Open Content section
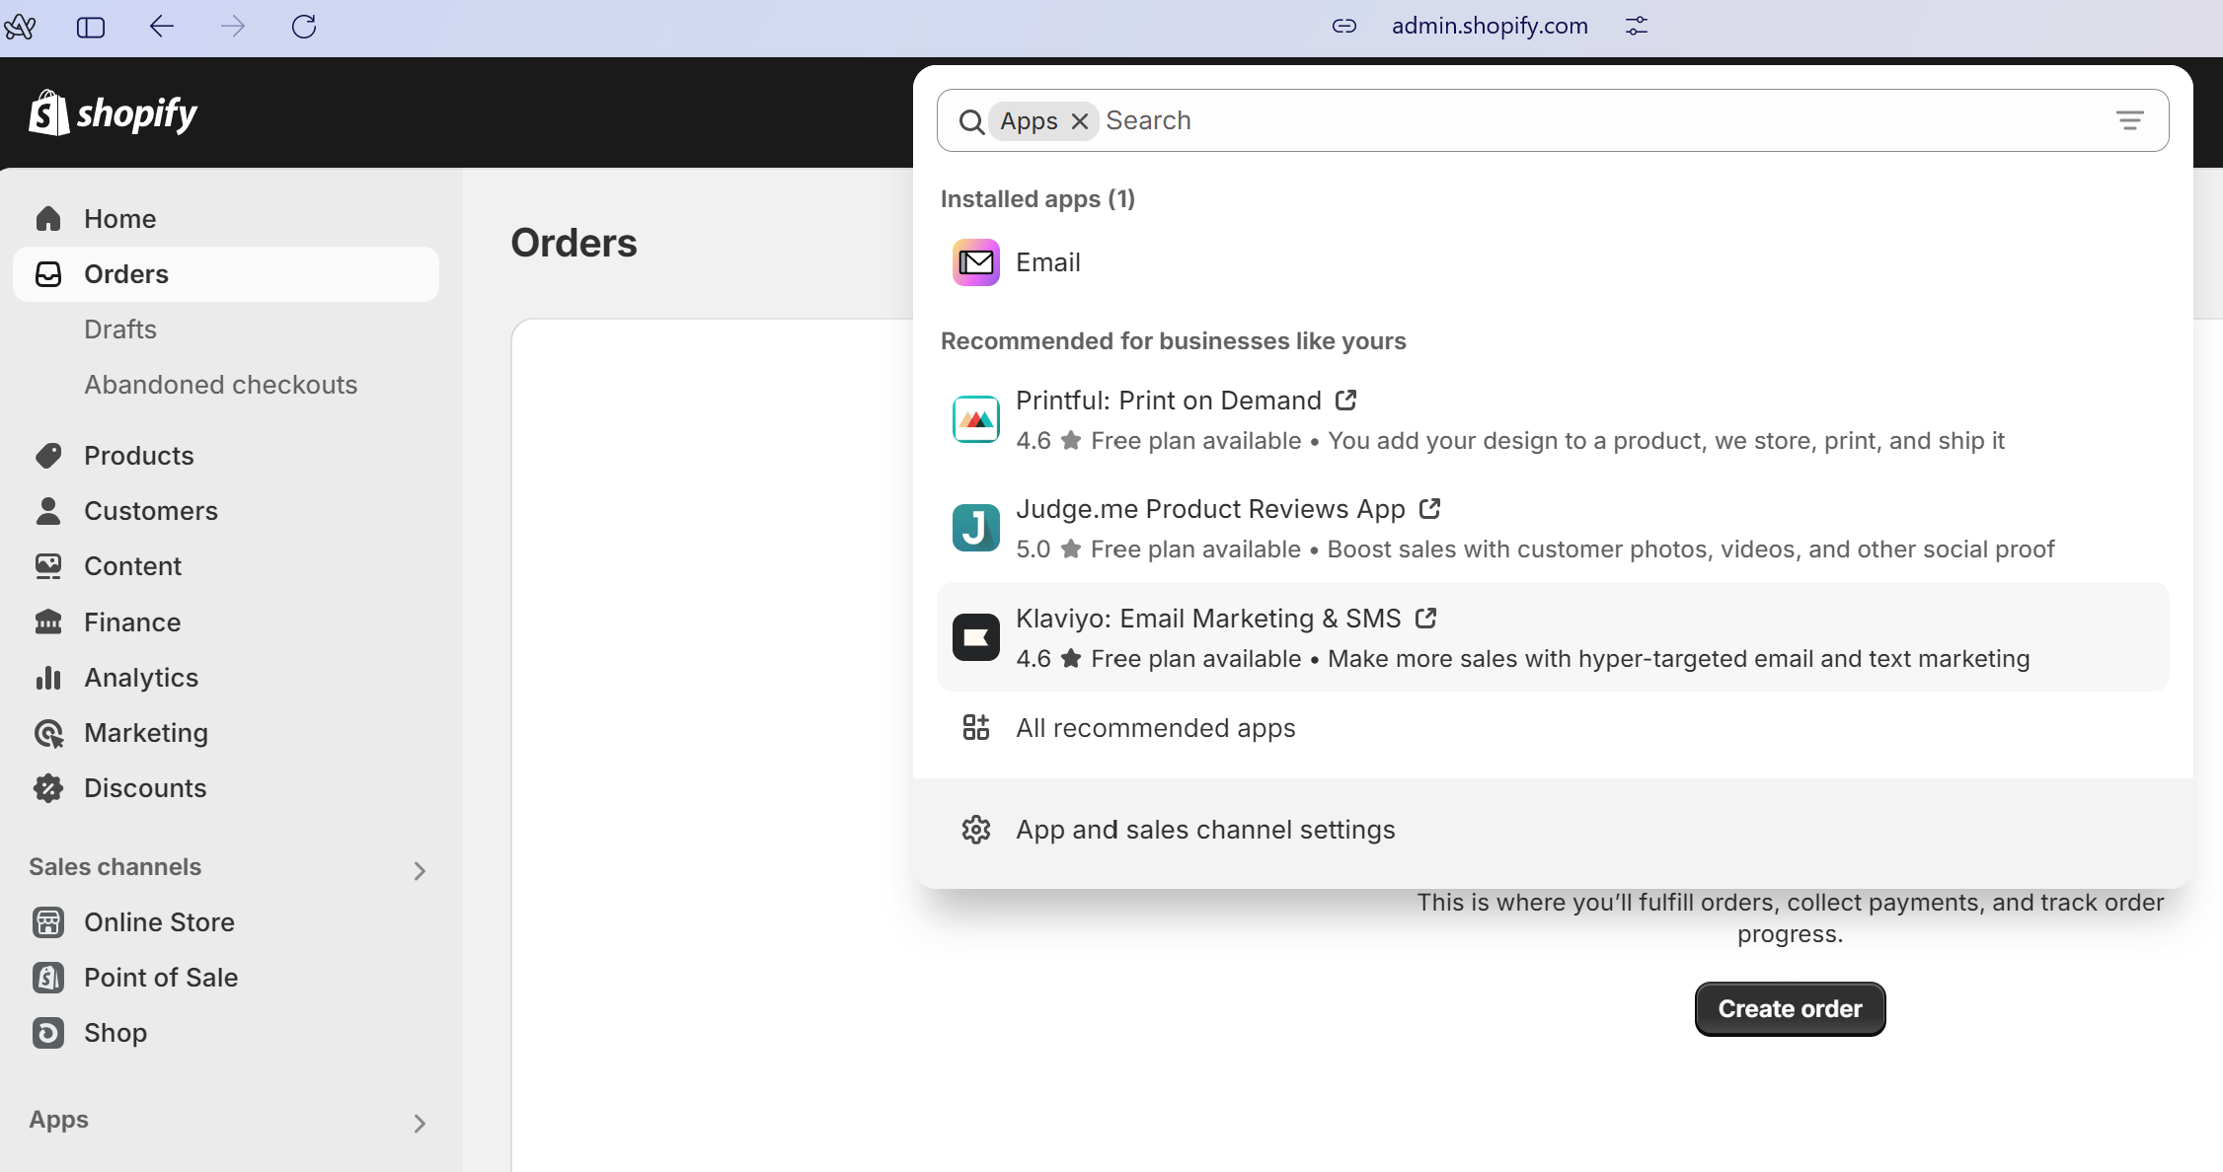Viewport: 2223px width, 1172px height. pyautogui.click(x=226, y=566)
